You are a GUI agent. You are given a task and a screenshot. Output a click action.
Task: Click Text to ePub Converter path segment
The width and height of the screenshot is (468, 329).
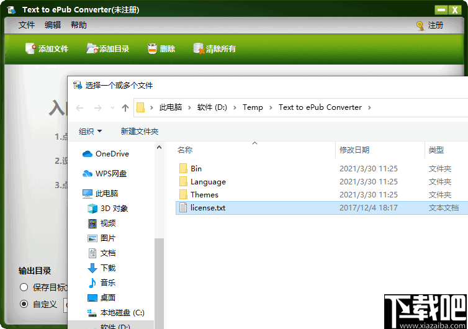pyautogui.click(x=320, y=107)
